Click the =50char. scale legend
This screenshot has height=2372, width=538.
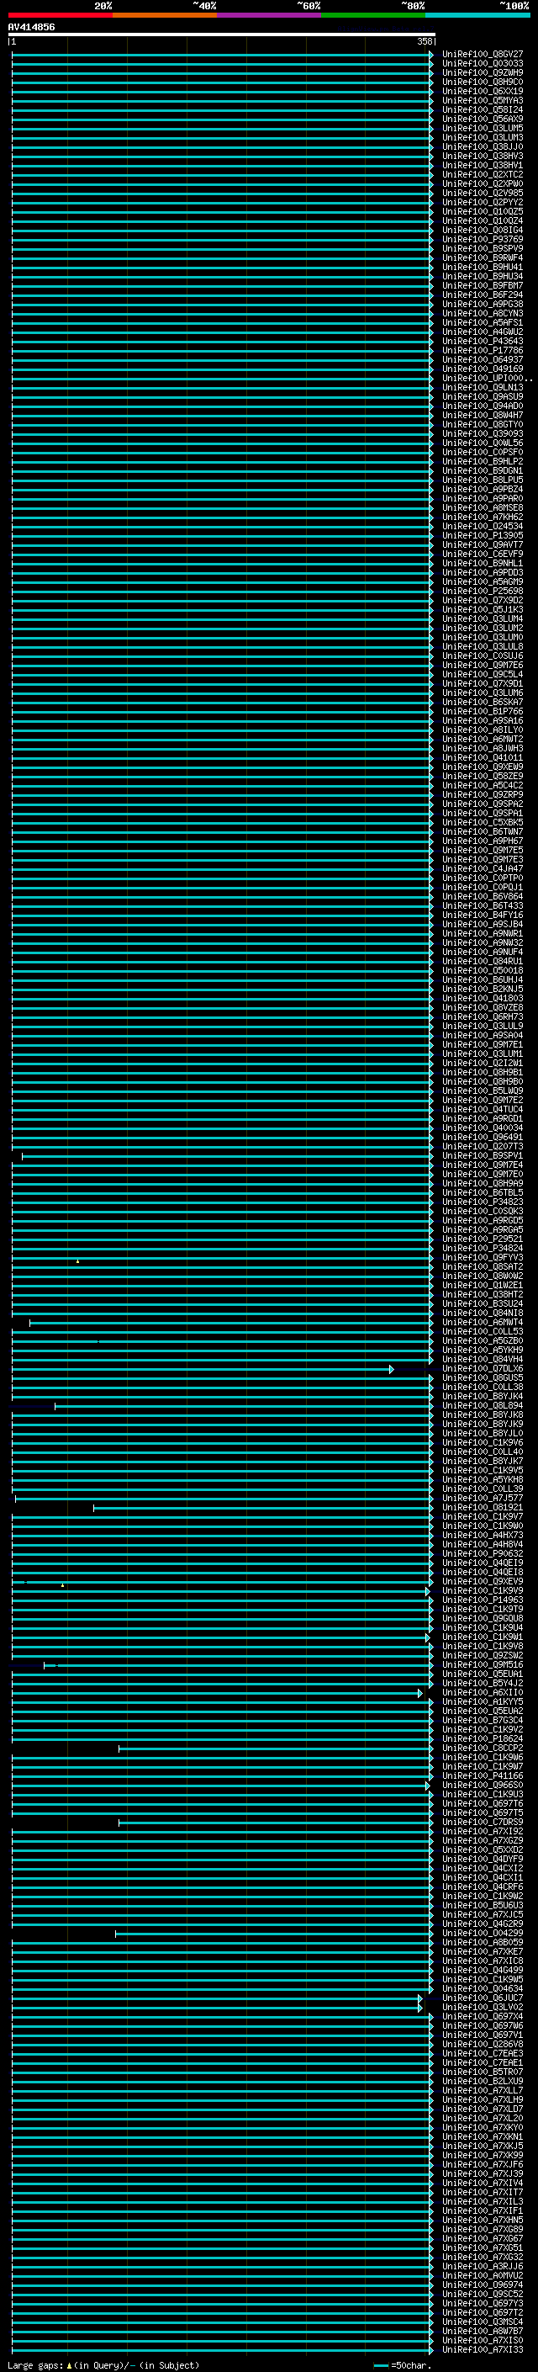click(403, 2364)
